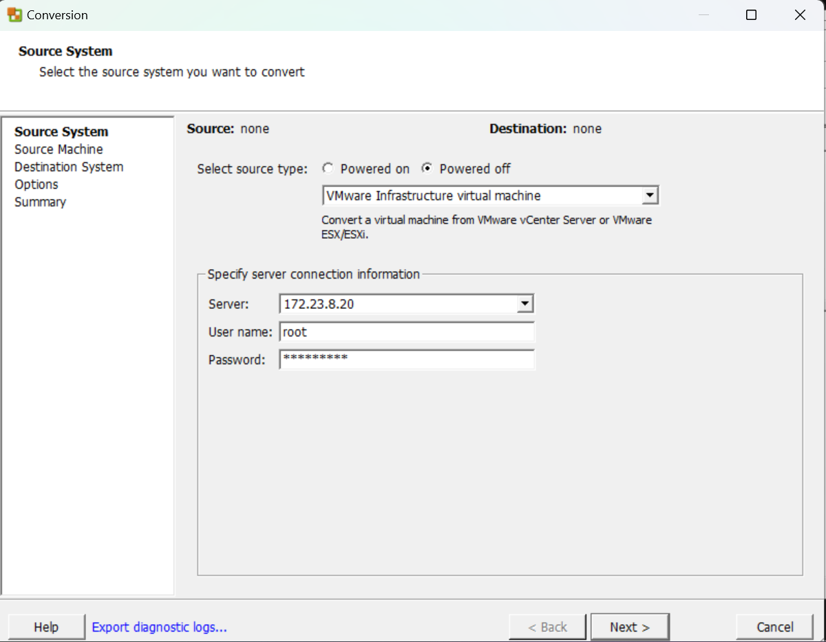
Task: Click the Convert a virtual machine description text
Action: tap(487, 226)
